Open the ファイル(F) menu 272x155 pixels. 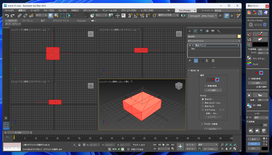click(9, 11)
